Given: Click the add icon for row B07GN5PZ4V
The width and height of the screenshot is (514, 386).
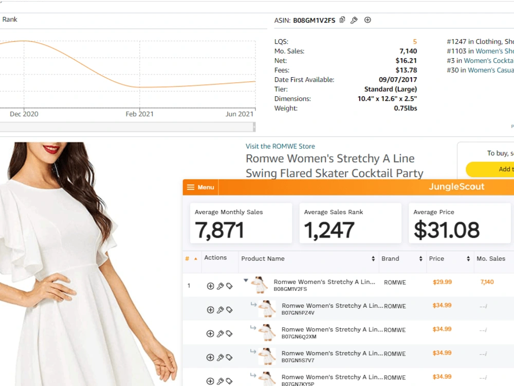Looking at the screenshot, I should tap(210, 310).
